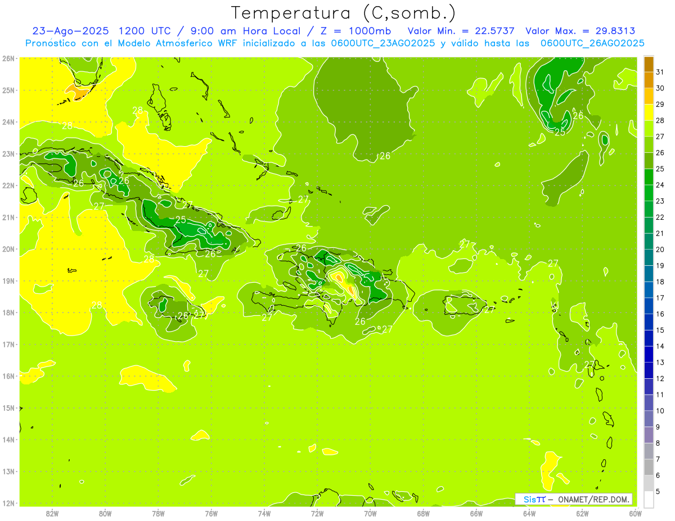Pick the white legend band below 5
The image size is (675, 521).
649,499
